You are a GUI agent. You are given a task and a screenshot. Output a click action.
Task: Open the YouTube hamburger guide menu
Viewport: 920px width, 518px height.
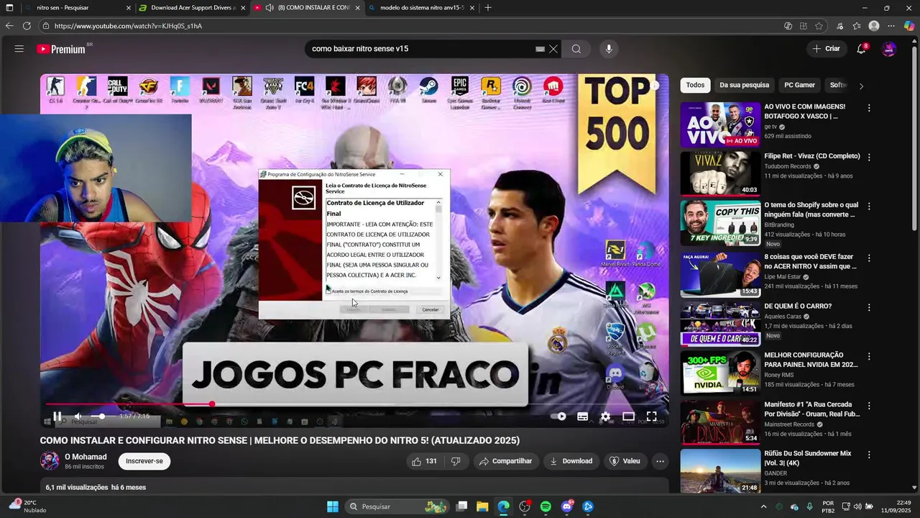point(19,49)
